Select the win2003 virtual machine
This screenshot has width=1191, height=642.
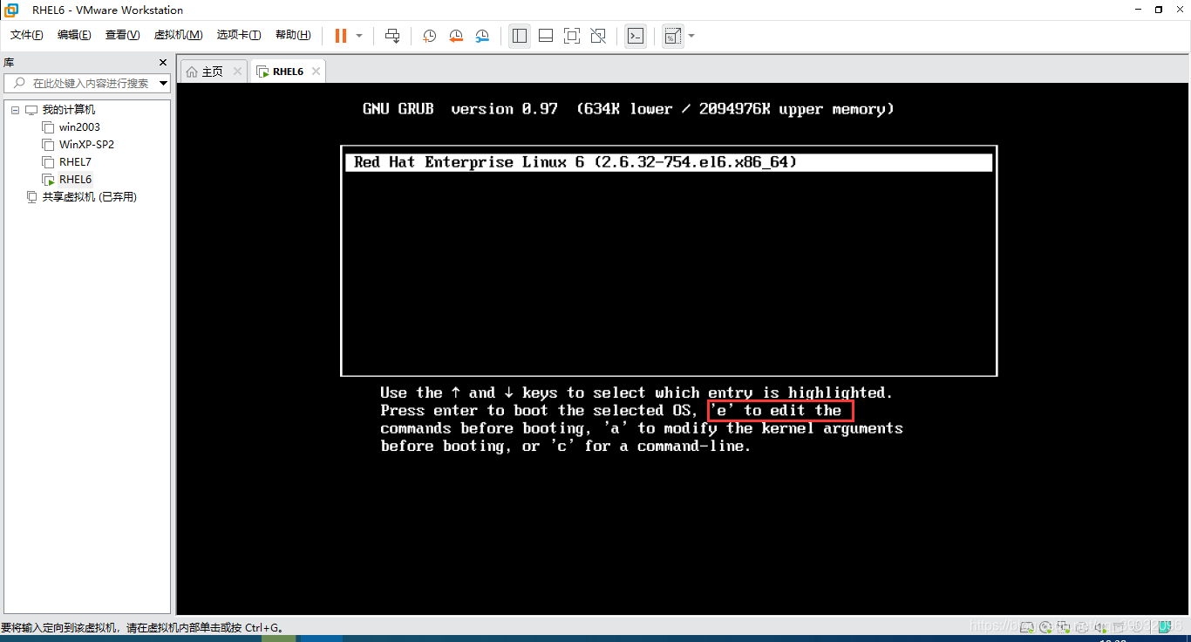(x=79, y=127)
